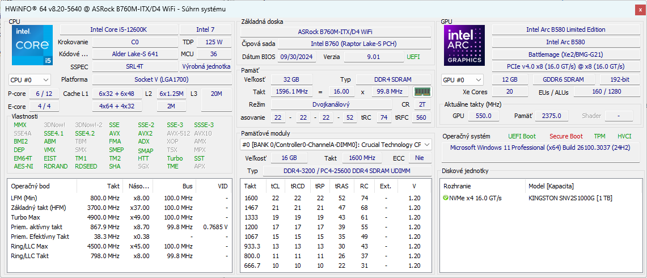Close the HWiNFO summary window

pos(640,10)
